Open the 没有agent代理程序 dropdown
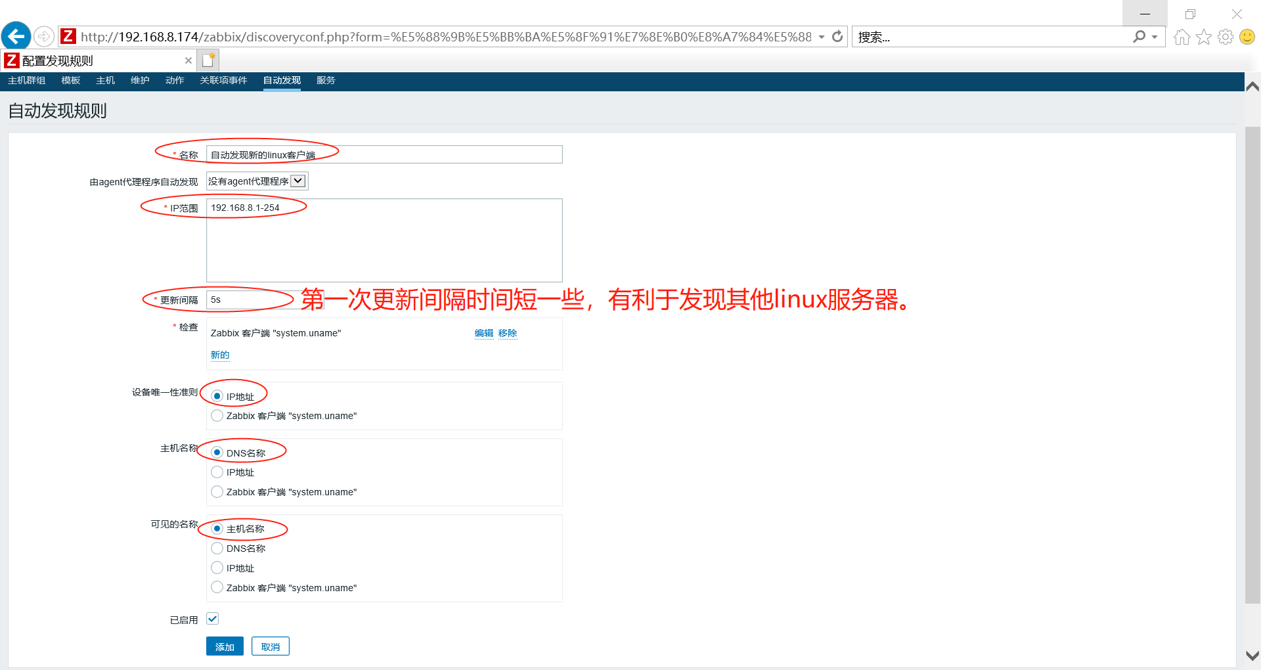This screenshot has width=1261, height=670. [x=257, y=181]
